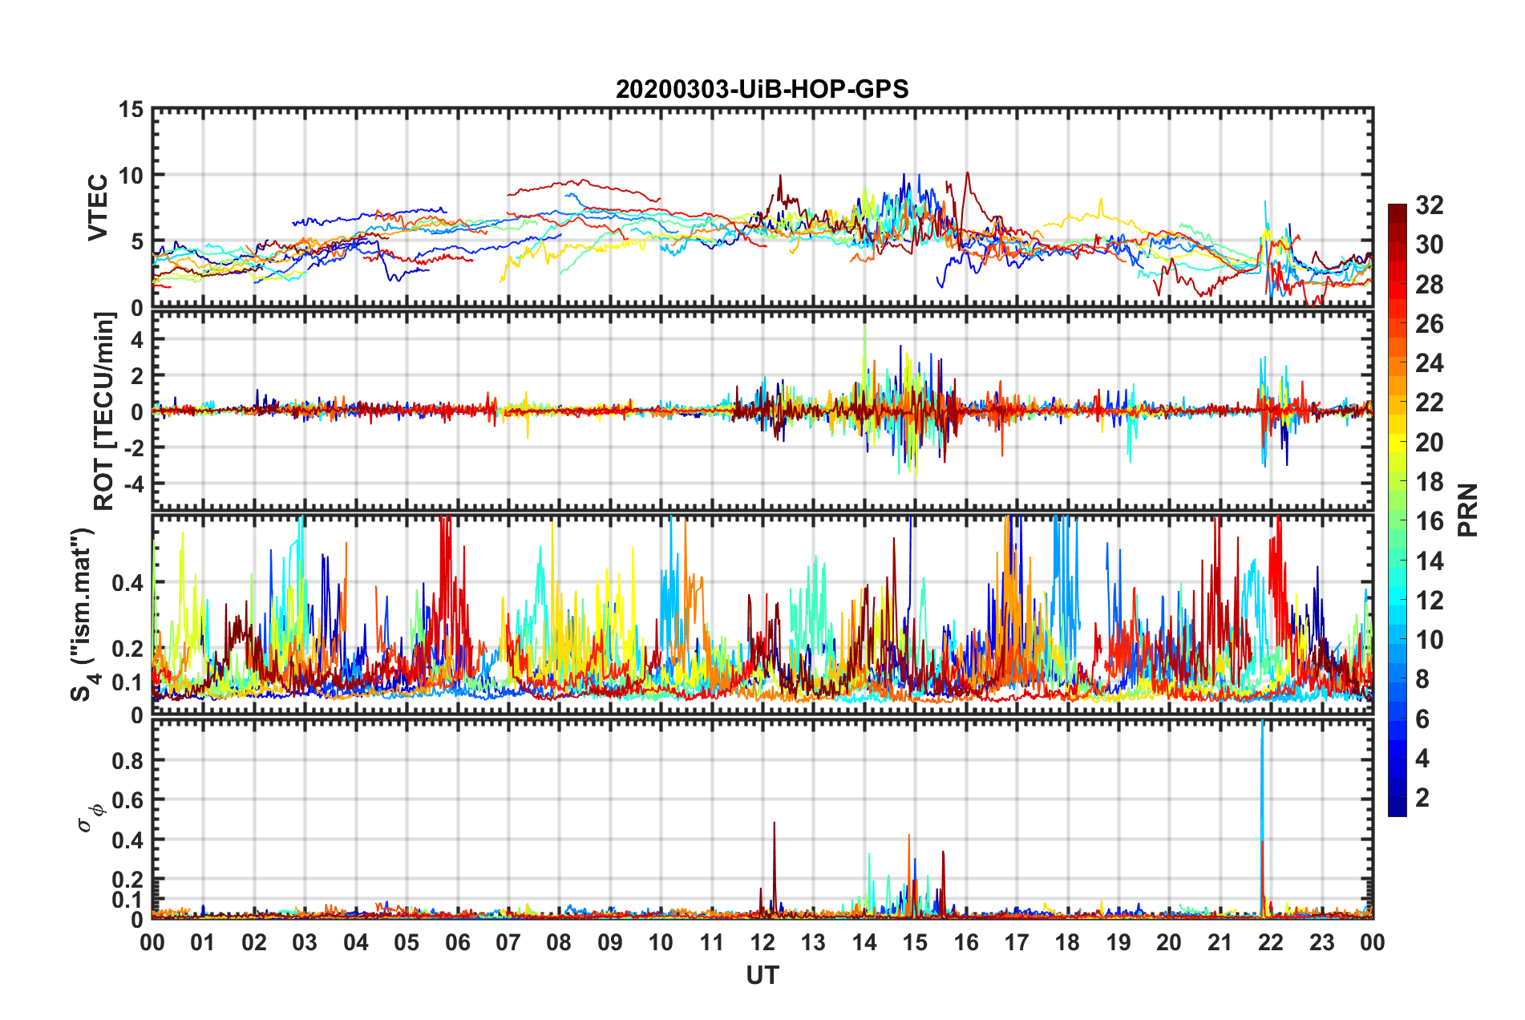Click the 06 hour tick on the UT axis
Viewport: 1525px width, 1020px height.
pyautogui.click(x=457, y=942)
